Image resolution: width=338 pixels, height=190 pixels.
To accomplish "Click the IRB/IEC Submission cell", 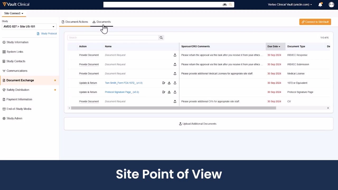I will (x=298, y=64).
